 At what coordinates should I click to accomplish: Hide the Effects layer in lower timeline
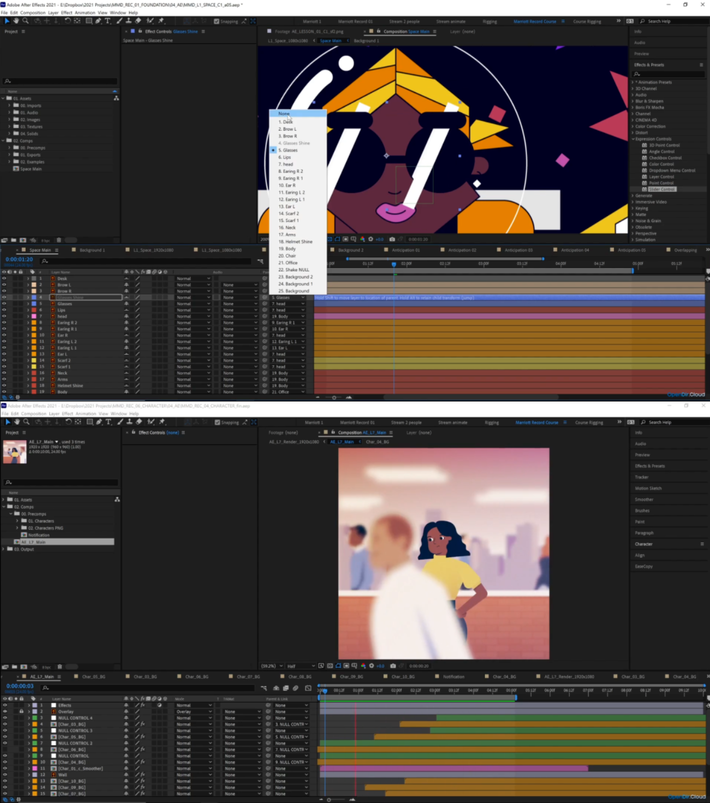pos(5,705)
